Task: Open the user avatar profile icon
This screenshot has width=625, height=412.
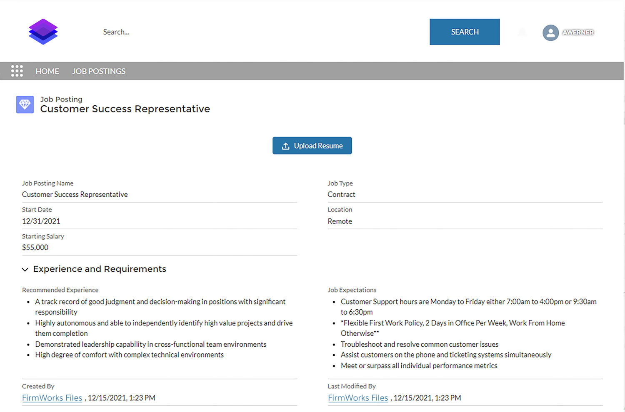Action: point(550,32)
